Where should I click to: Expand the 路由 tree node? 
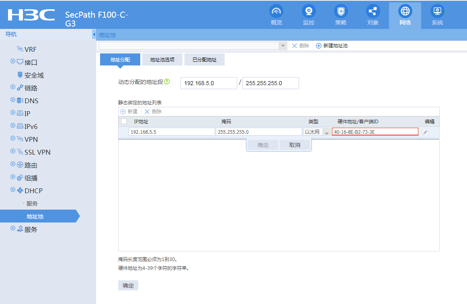(x=13, y=164)
